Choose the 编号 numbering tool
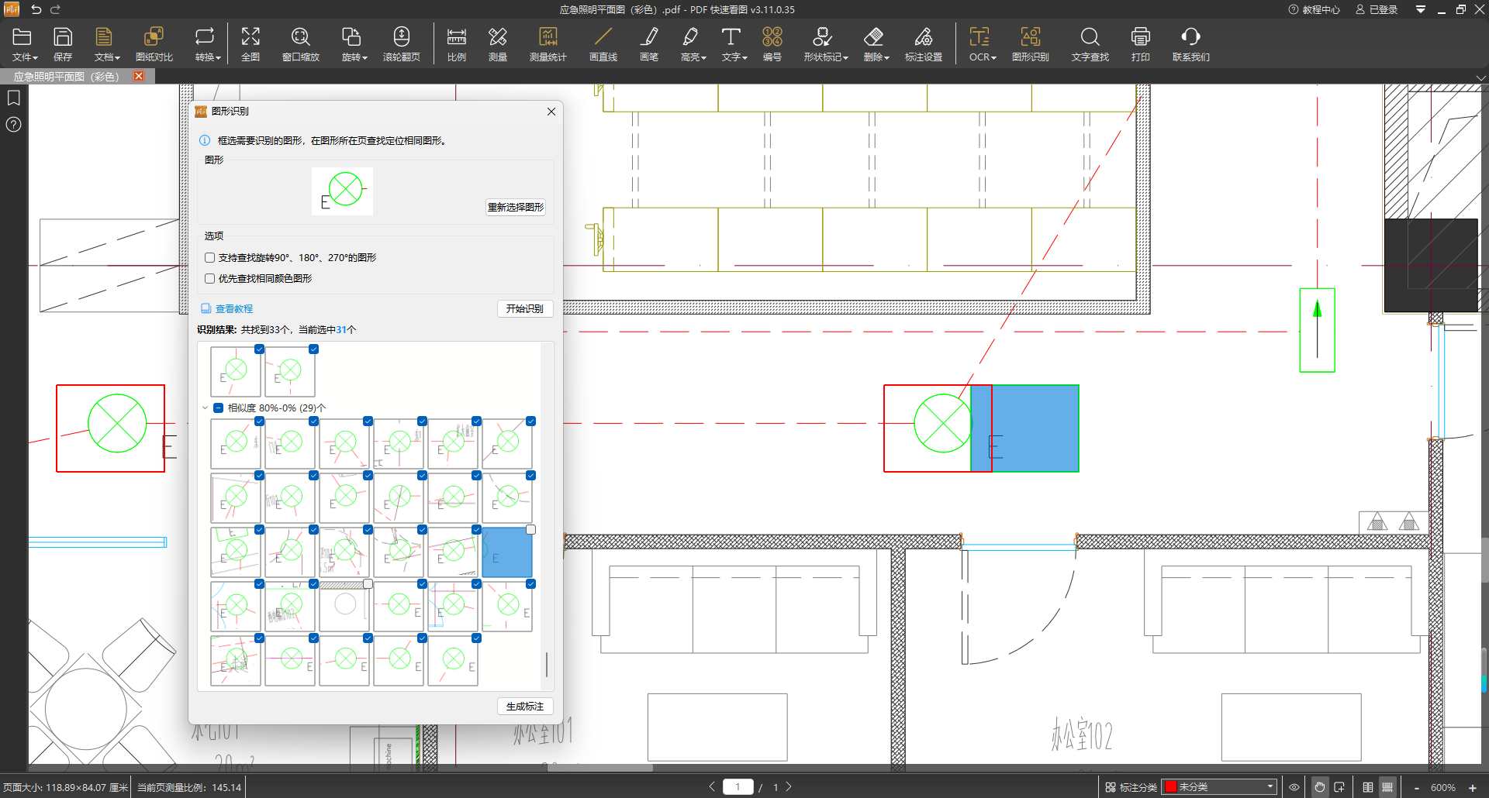The image size is (1489, 798). click(772, 44)
